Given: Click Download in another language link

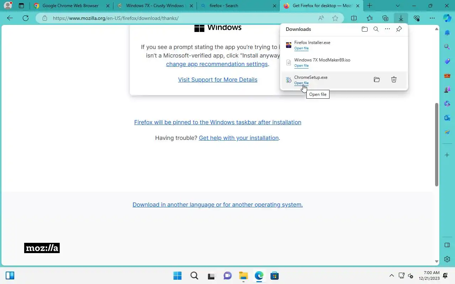Looking at the screenshot, I should click(x=218, y=204).
